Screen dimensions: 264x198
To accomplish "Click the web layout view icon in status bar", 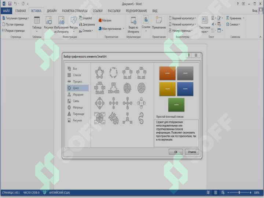I will click(x=223, y=192).
